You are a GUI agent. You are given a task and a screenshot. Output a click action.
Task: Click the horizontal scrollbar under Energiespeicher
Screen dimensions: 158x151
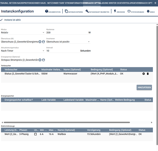[x=67, y=122]
